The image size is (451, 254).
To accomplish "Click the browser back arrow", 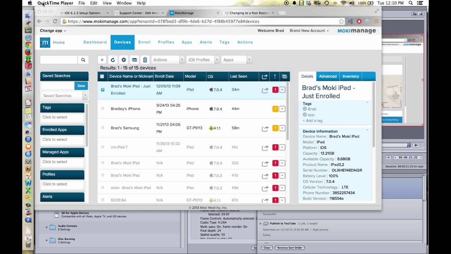I will (x=39, y=21).
